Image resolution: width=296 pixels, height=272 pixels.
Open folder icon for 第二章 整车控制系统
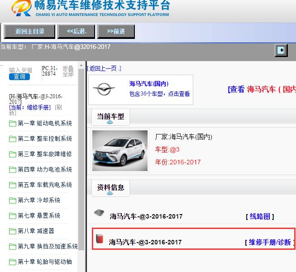pos(13,139)
